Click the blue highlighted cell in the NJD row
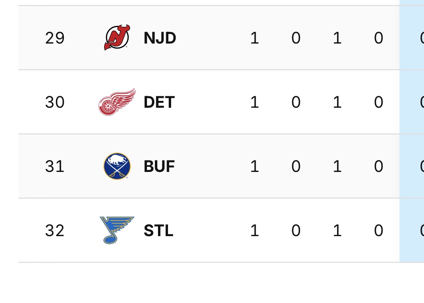 tap(412, 38)
